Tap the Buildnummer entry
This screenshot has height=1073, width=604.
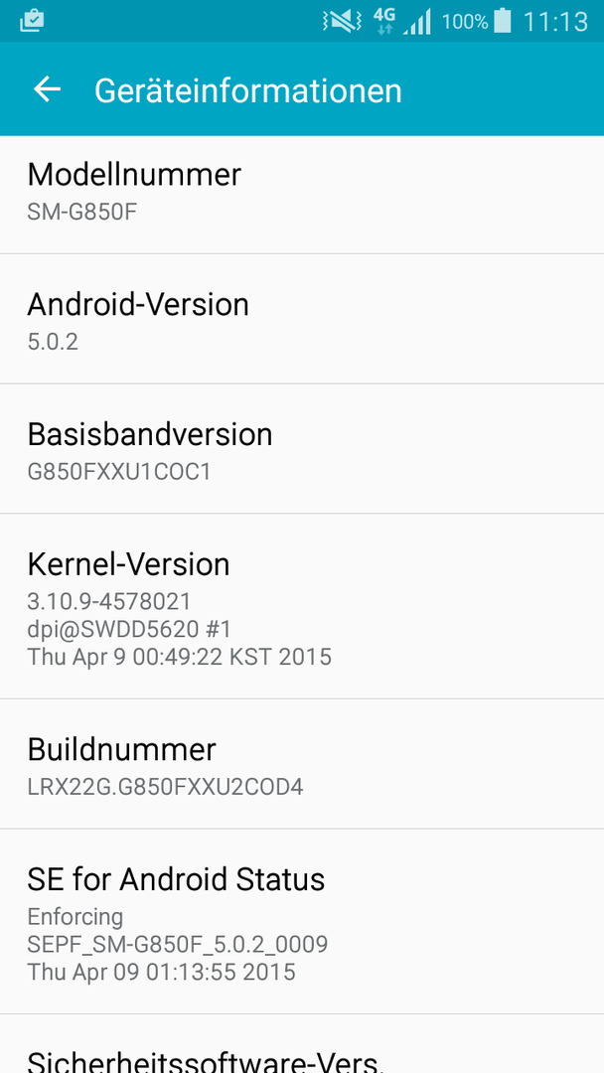[302, 764]
